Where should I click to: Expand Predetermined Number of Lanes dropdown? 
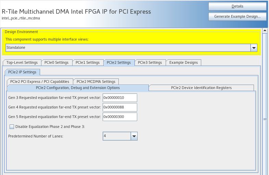pos(134,136)
